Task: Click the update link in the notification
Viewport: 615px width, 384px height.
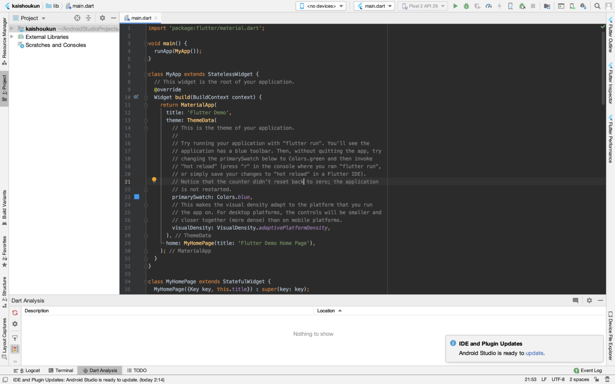Action: click(534, 353)
